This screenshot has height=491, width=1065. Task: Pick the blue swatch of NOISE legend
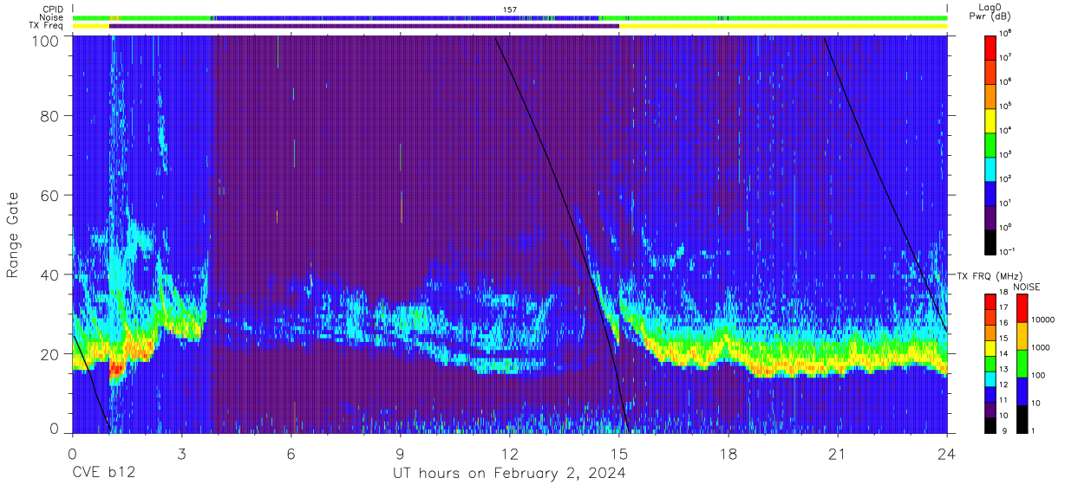tap(1023, 391)
